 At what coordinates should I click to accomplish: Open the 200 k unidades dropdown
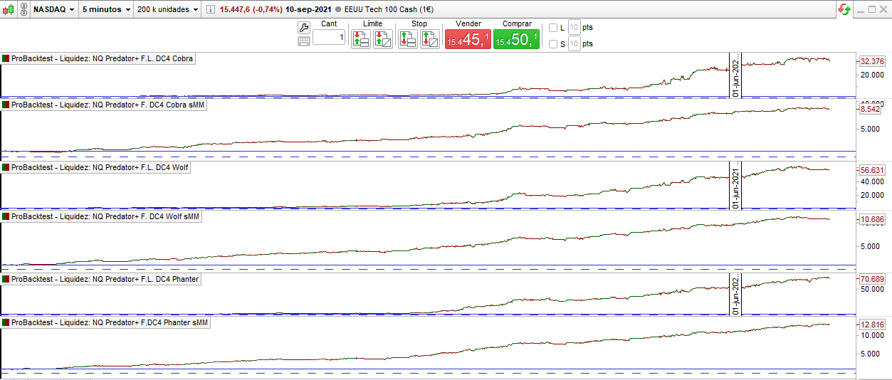tap(168, 10)
